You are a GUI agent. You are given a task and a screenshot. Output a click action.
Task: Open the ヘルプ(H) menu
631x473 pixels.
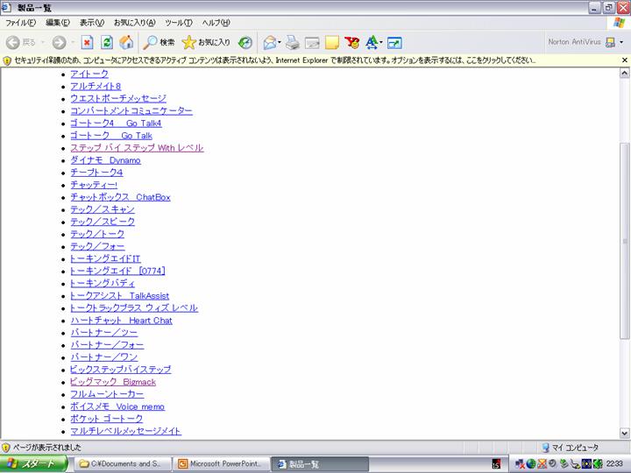[216, 23]
